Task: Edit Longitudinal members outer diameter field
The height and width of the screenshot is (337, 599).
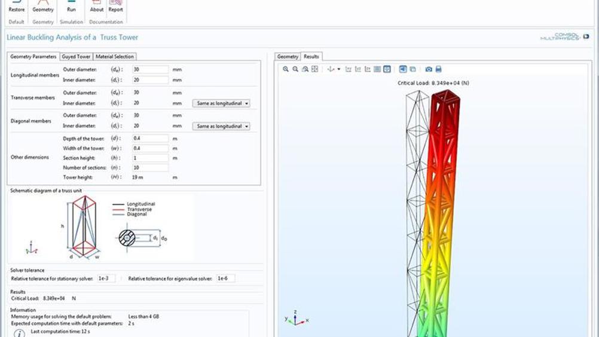Action: point(150,69)
